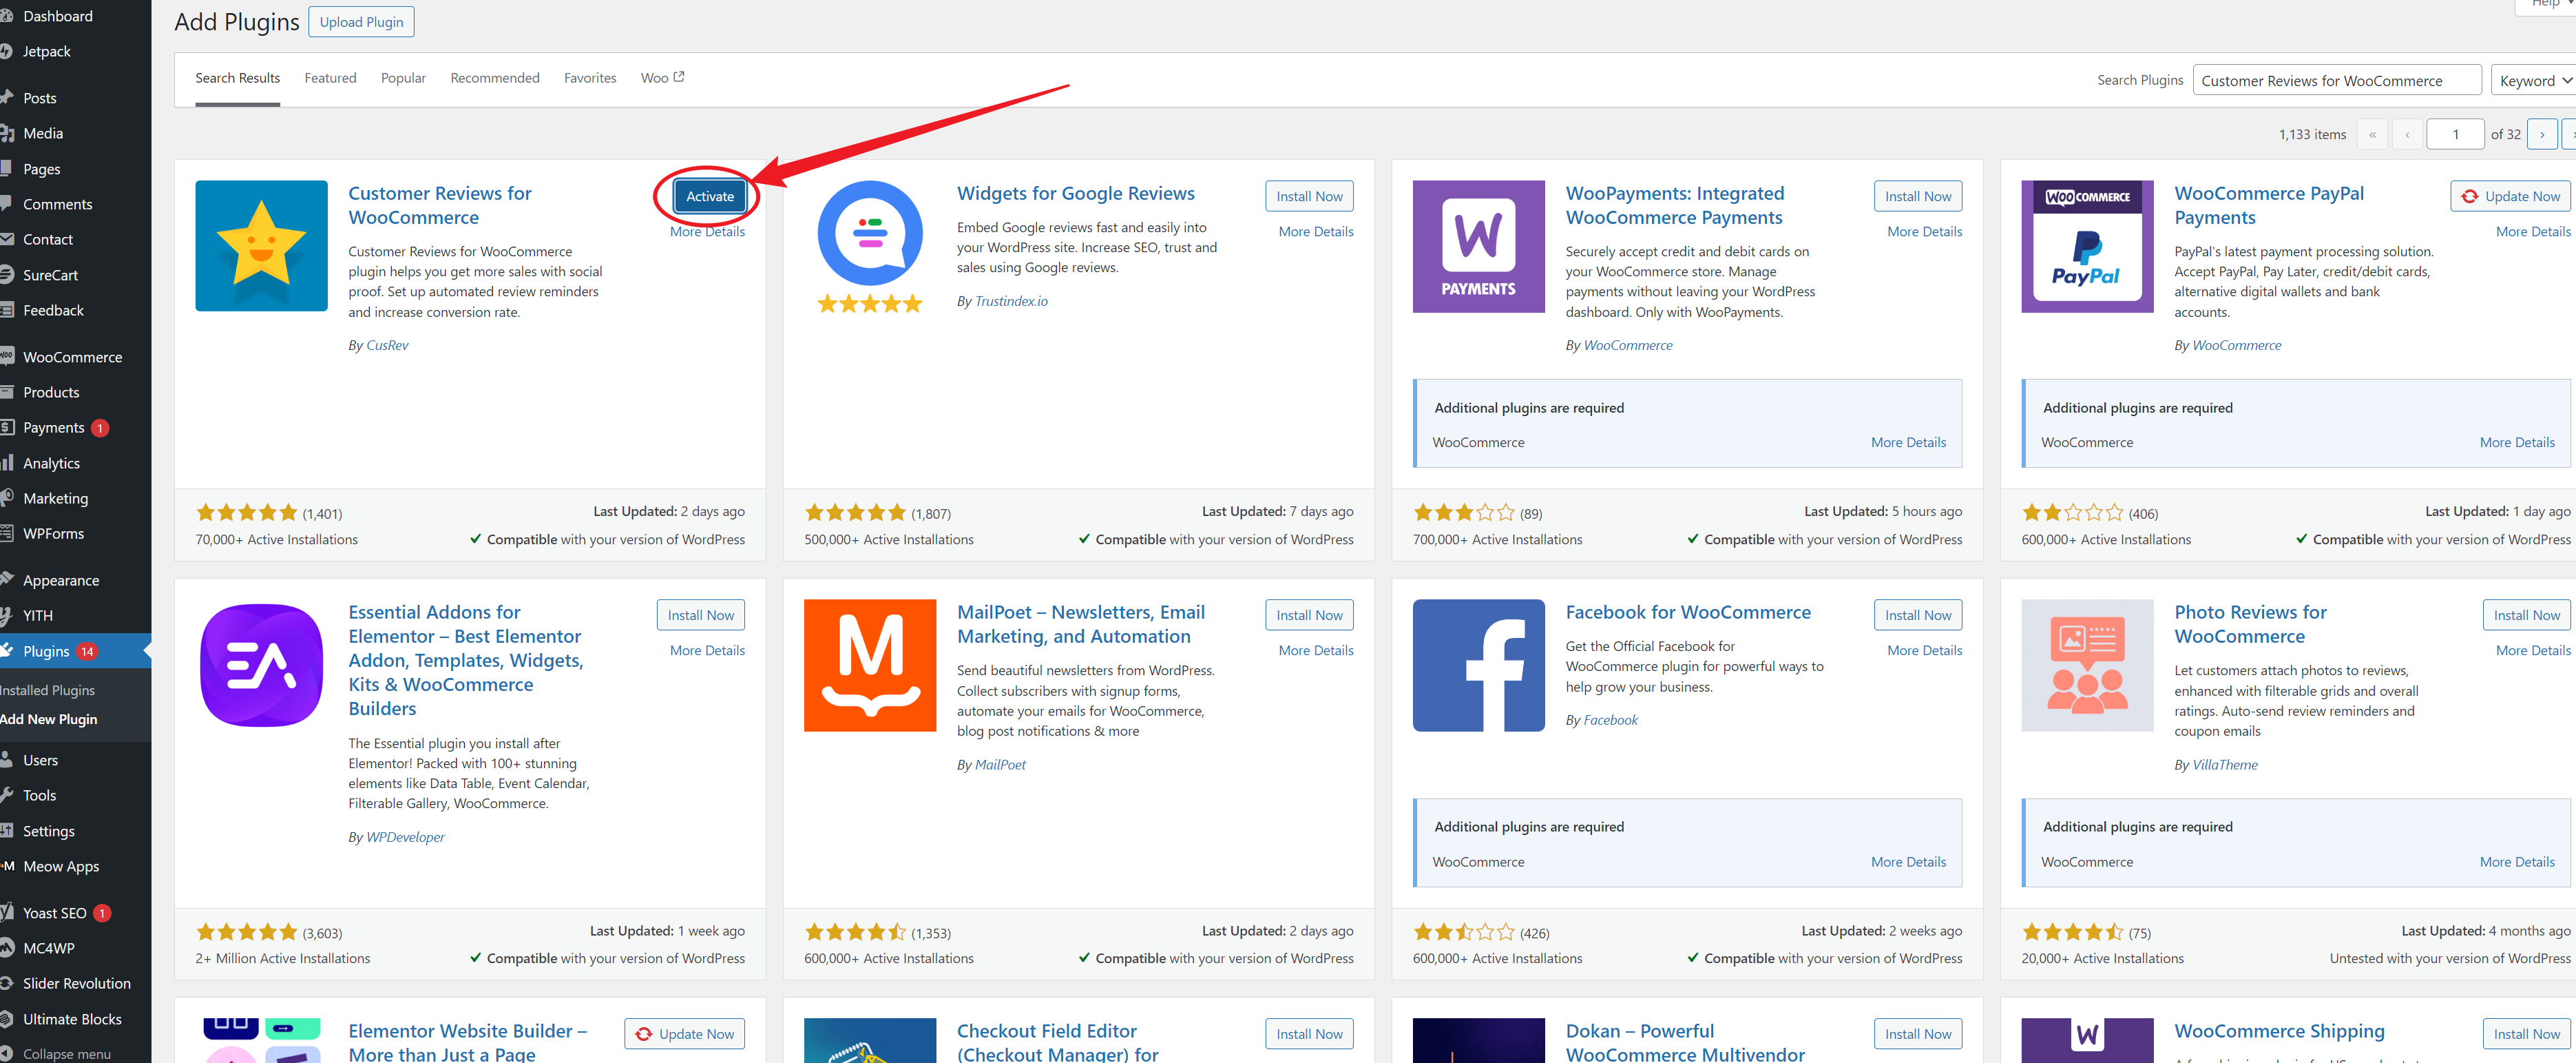Click Install Now for MailPoet plugin
2576x1063 pixels.
1310,613
